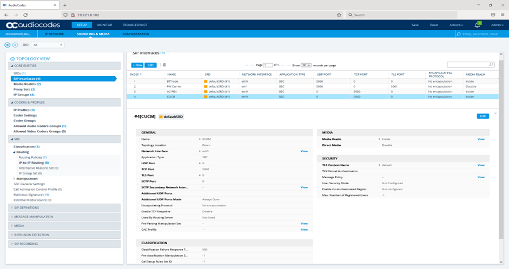Select IP-to-IP Routing in the sidebar
This screenshot has width=509, height=269.
click(34, 163)
